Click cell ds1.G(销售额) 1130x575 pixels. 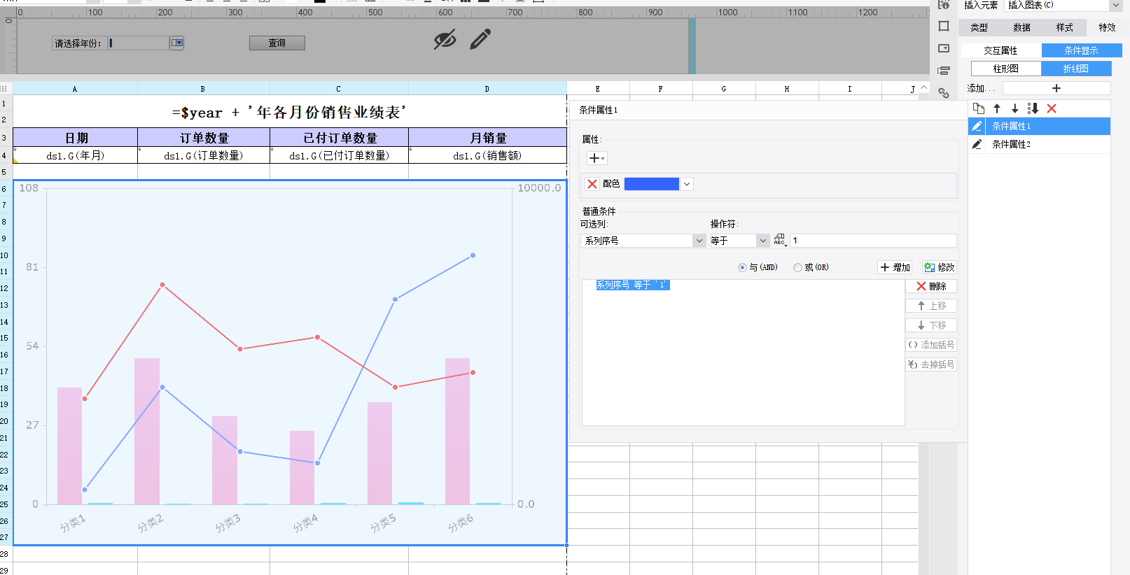[x=487, y=155]
